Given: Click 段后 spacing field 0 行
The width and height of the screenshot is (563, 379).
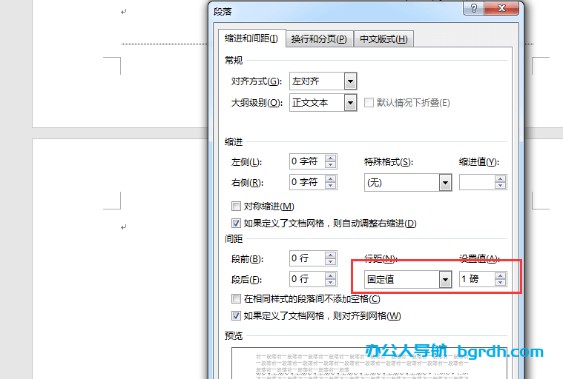Looking at the screenshot, I should point(307,278).
